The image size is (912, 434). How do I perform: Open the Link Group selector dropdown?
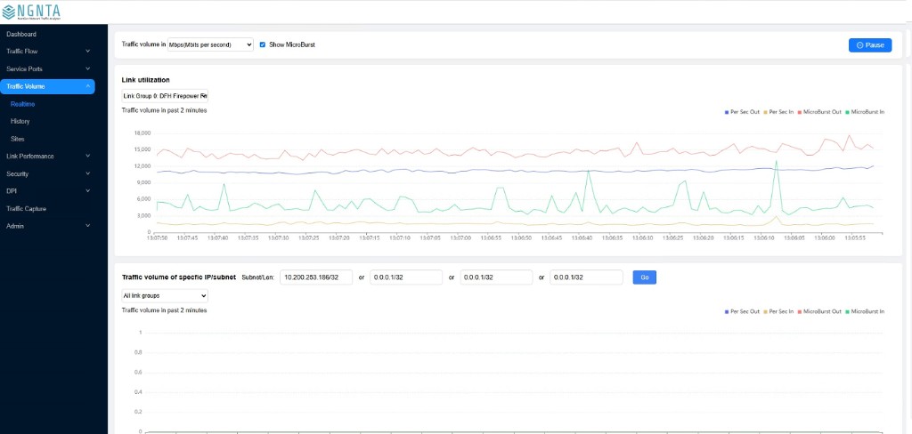(x=165, y=96)
